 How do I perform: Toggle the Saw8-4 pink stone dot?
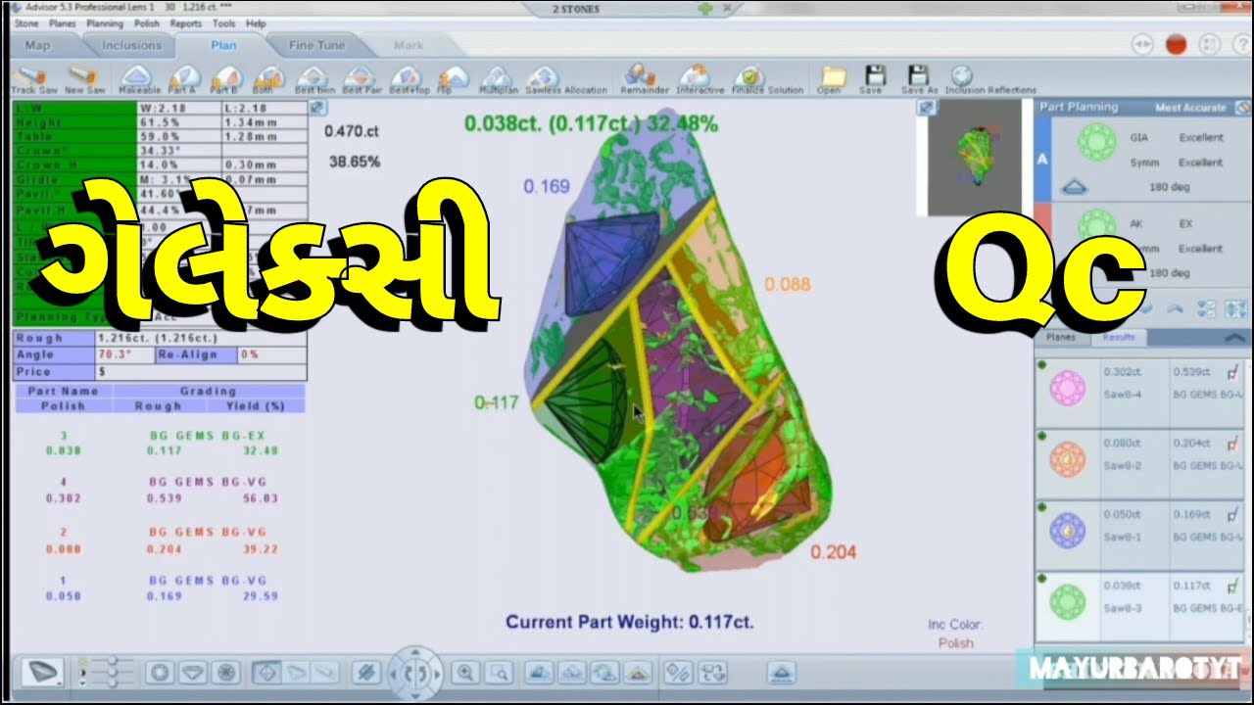[1042, 365]
